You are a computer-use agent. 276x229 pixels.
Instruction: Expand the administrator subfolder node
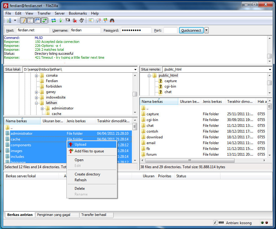coord(42,109)
